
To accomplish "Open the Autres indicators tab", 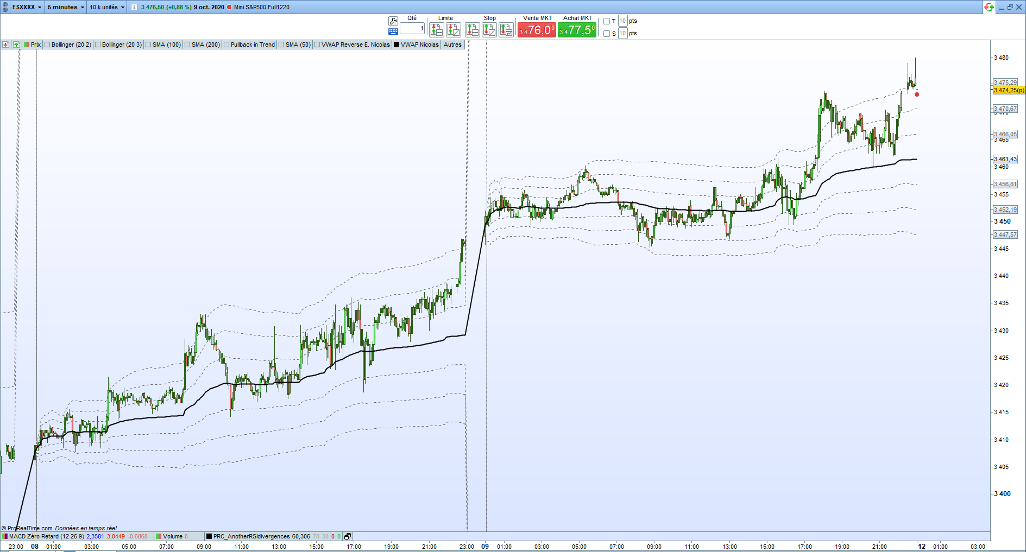I will (x=452, y=45).
